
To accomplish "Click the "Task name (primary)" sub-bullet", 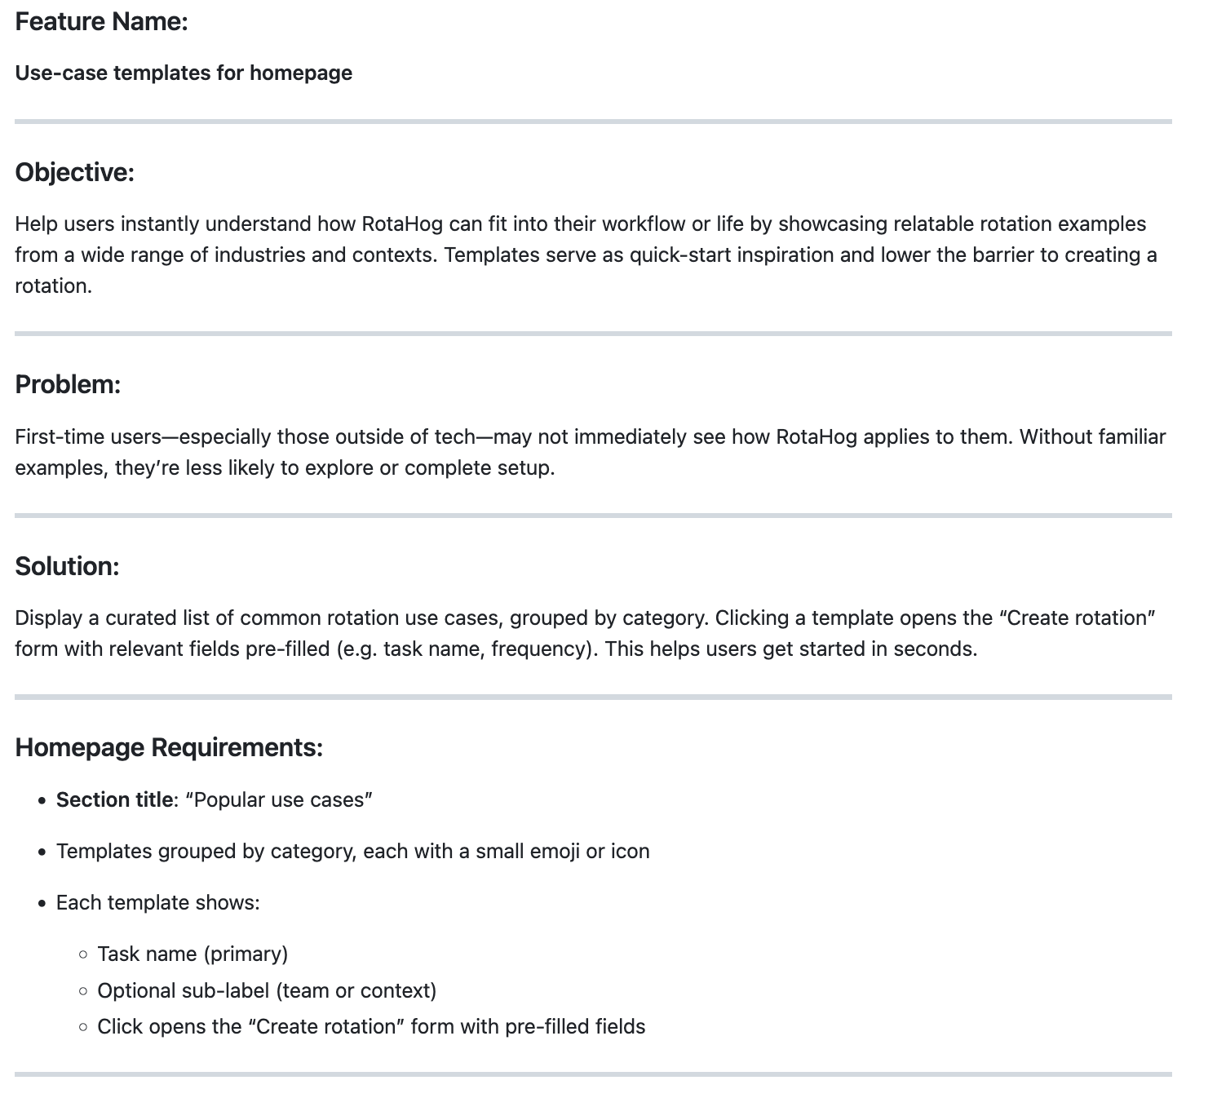I will point(193,954).
